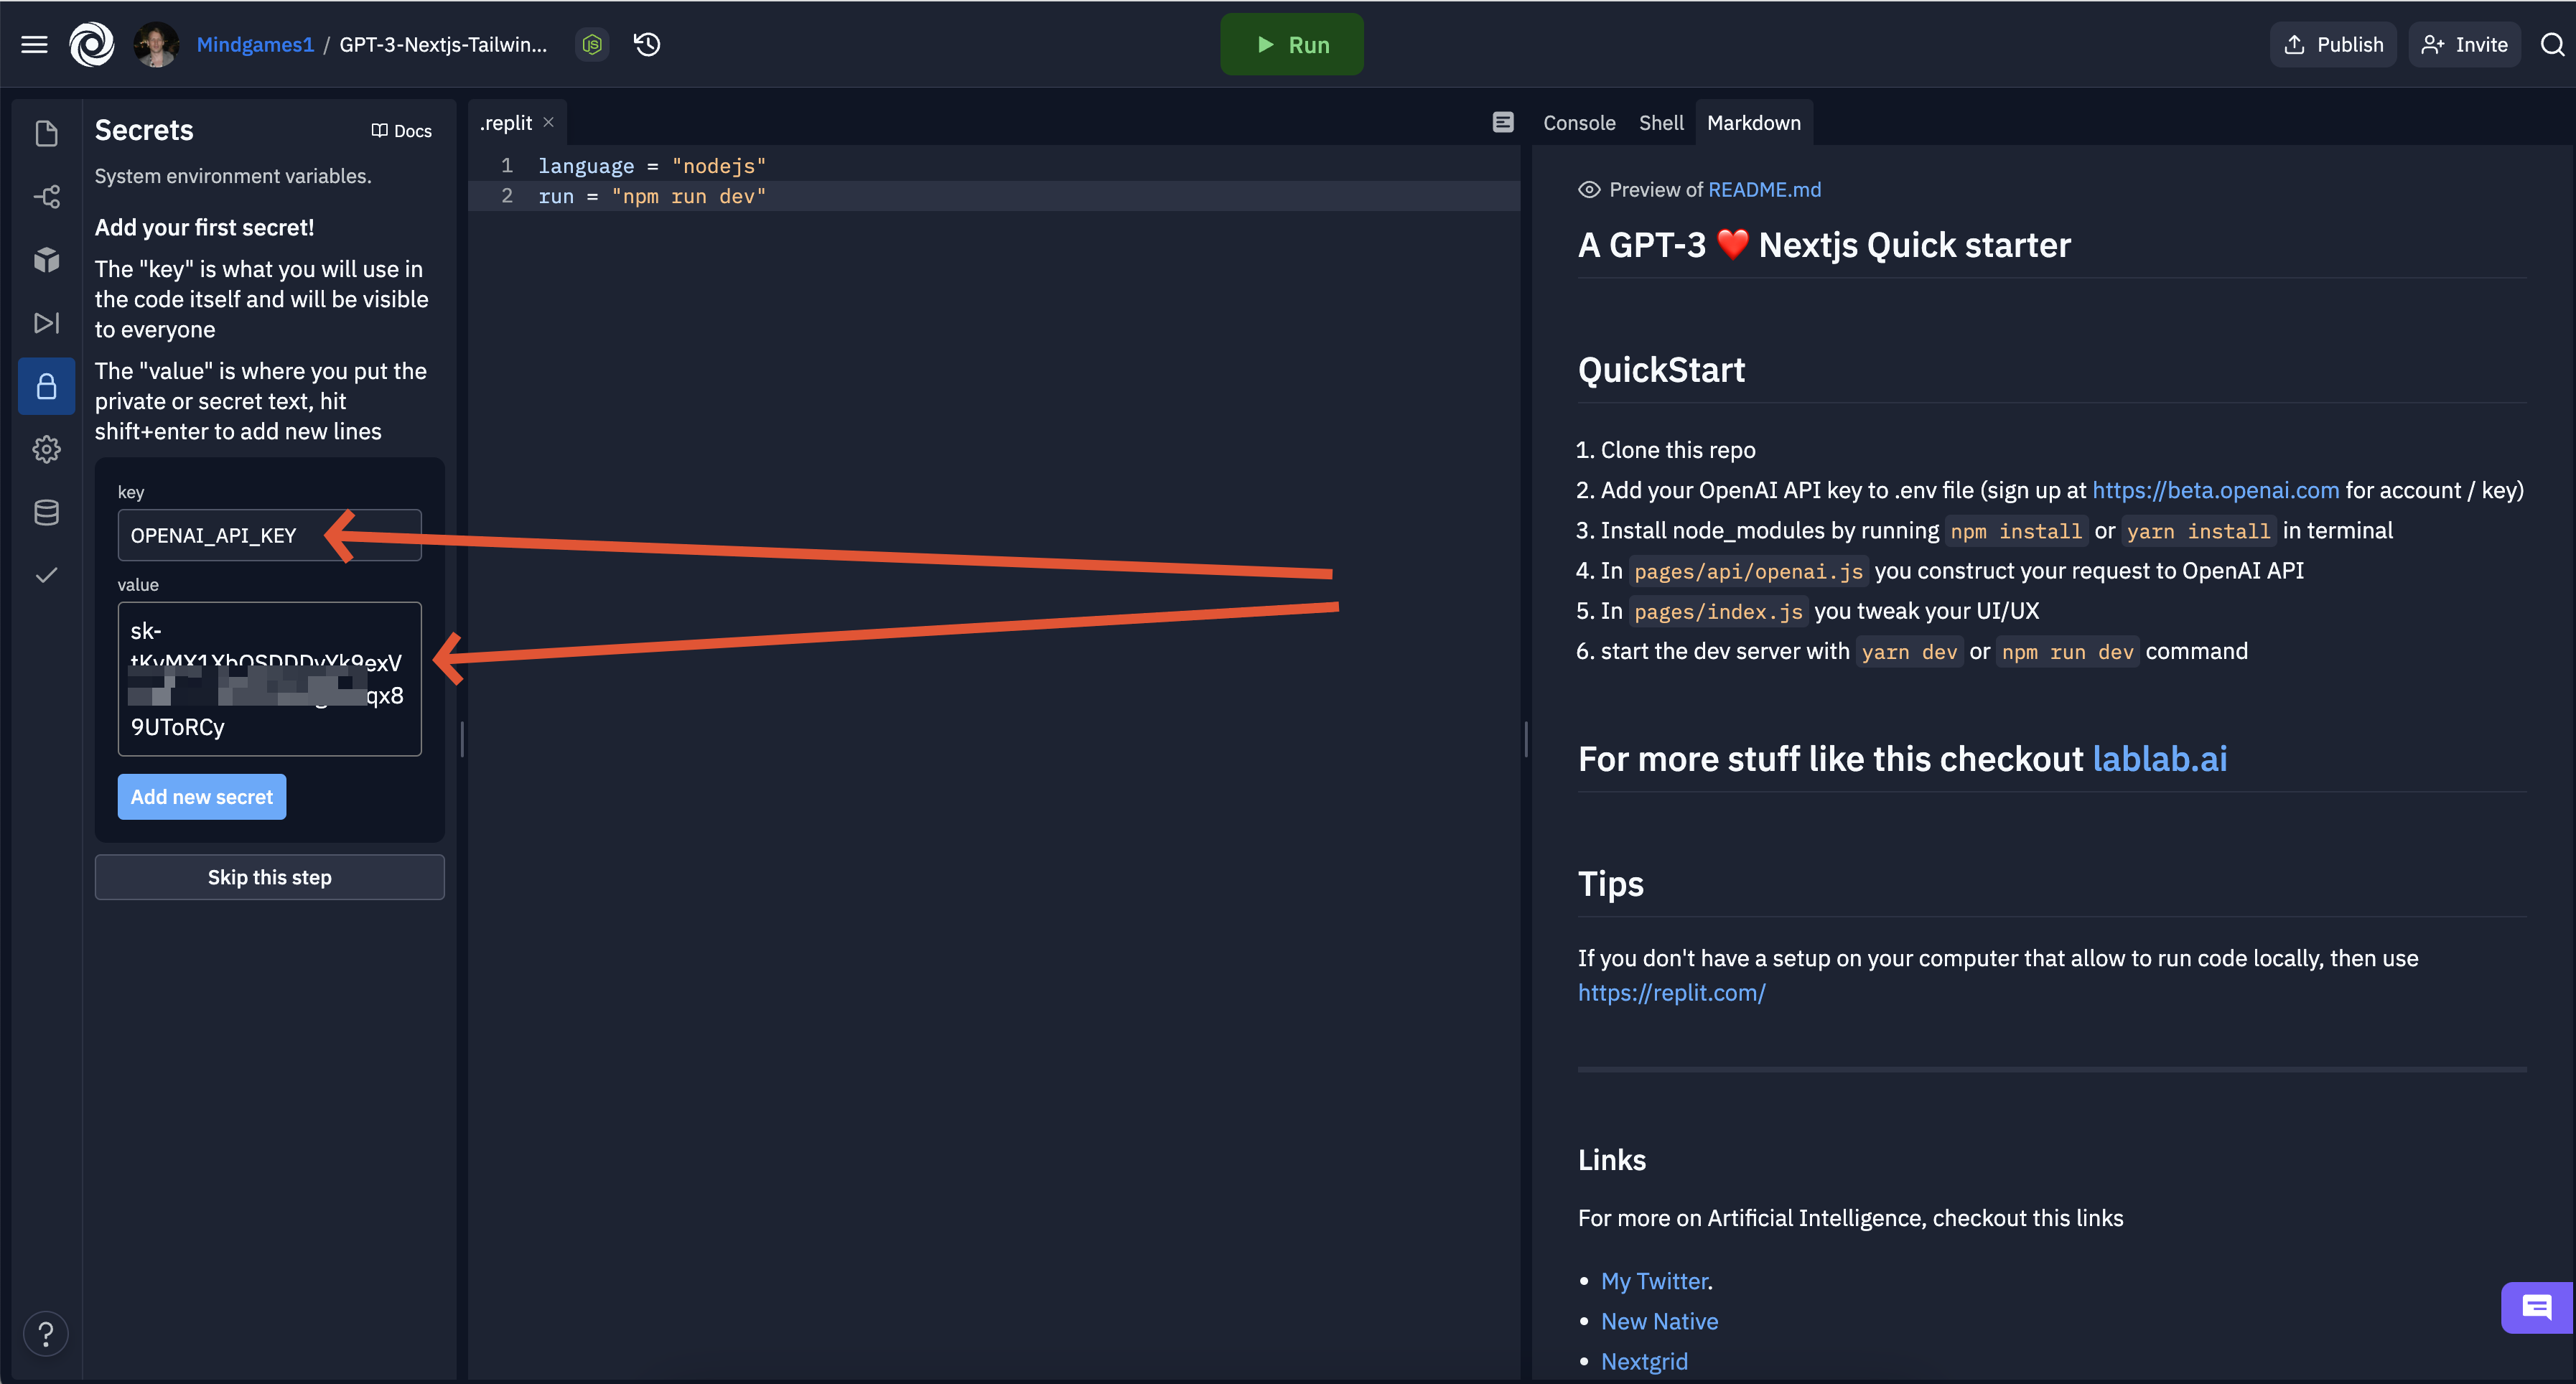The height and width of the screenshot is (1384, 2576).
Task: Click the Settings gear icon in sidebar
Action: 45,446
